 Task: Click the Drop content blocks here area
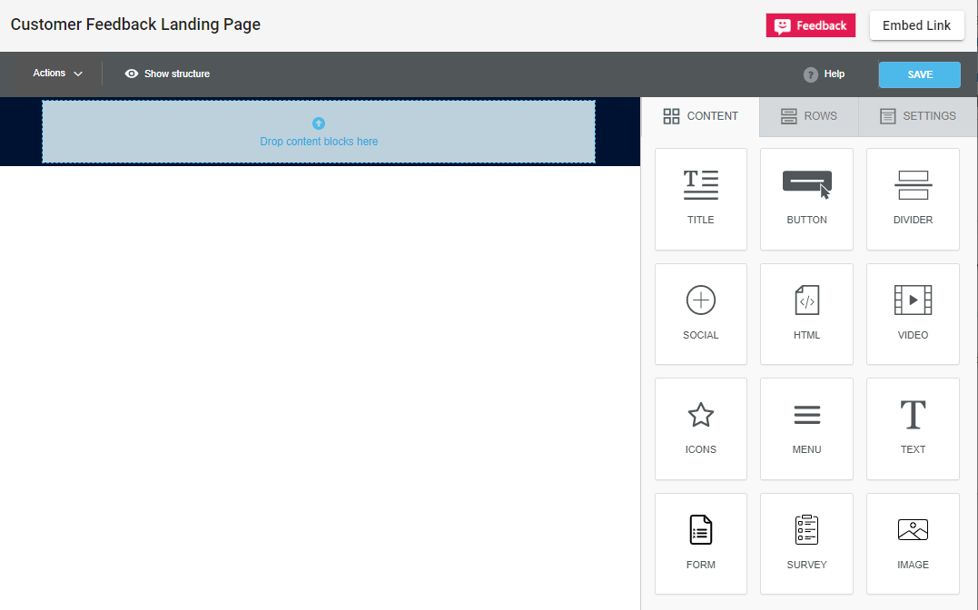coord(319,132)
